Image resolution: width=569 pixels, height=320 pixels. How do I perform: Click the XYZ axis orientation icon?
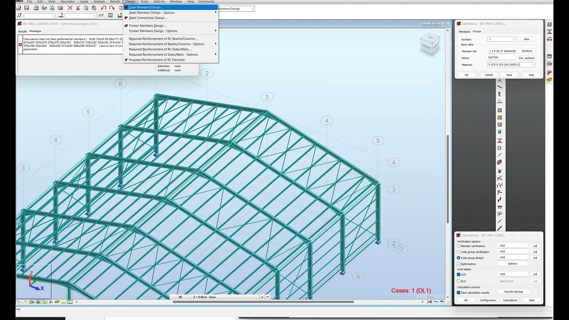pyautogui.click(x=35, y=281)
